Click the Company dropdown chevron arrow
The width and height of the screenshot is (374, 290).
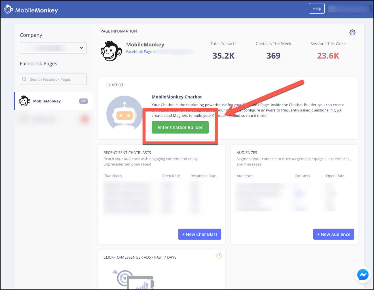coord(81,48)
